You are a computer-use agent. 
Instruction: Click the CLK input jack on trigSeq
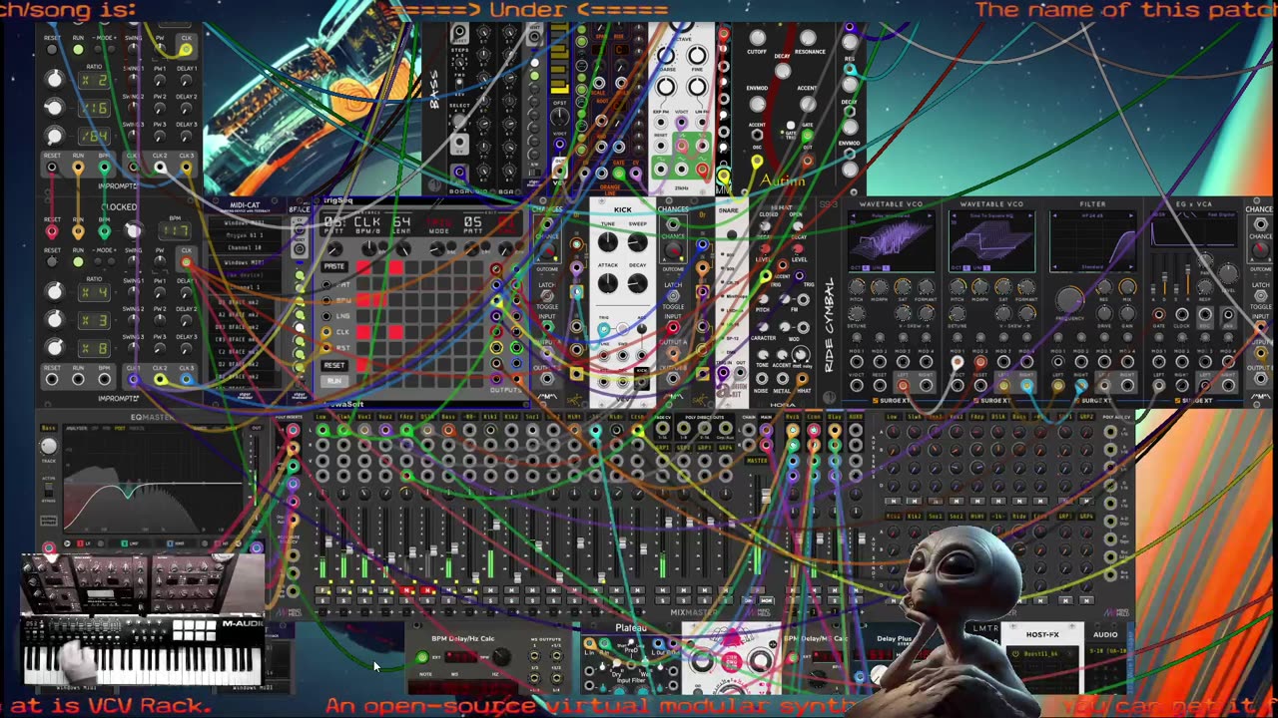325,332
